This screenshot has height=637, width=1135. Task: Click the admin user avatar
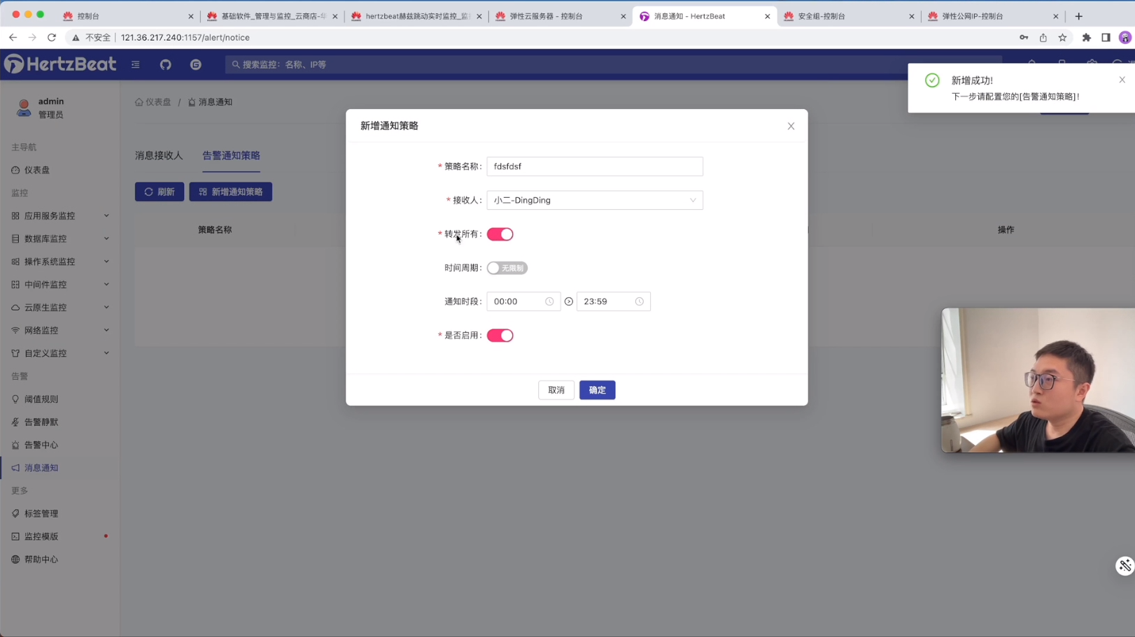point(24,108)
